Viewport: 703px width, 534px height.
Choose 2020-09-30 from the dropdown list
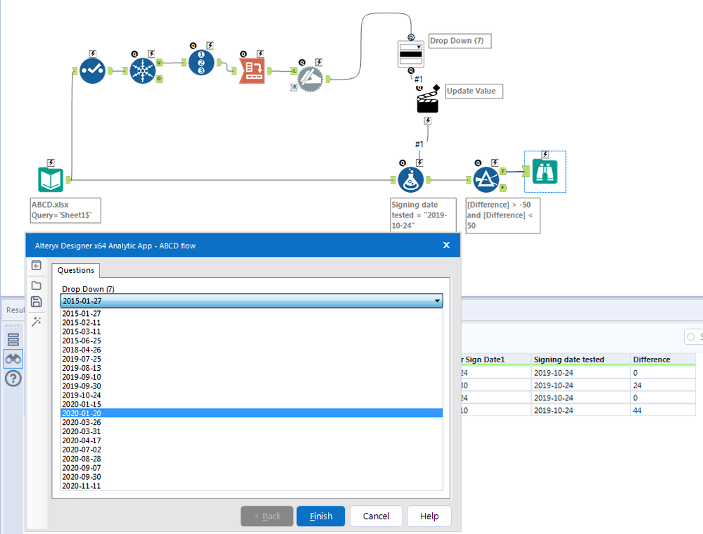[x=251, y=476]
